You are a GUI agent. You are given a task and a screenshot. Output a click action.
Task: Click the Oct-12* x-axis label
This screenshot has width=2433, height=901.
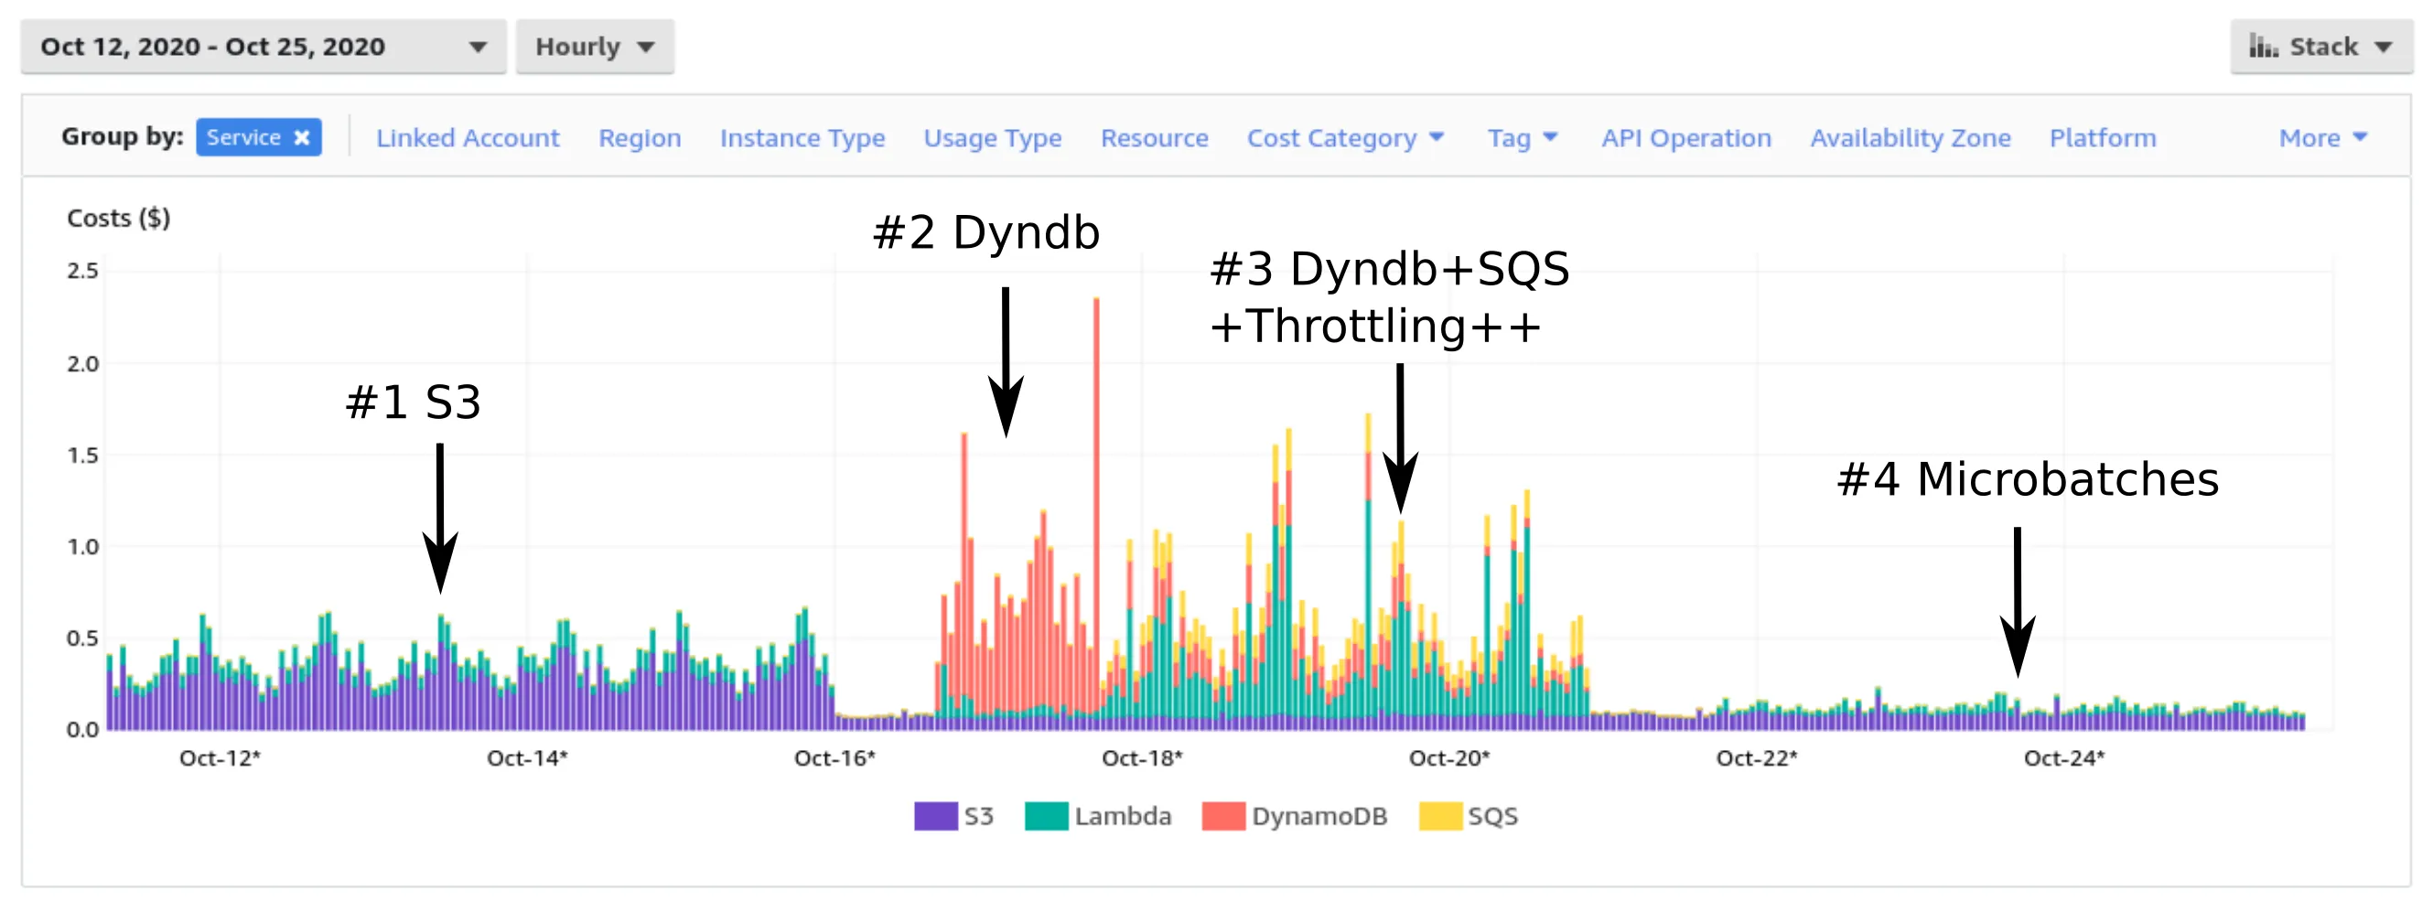[221, 758]
